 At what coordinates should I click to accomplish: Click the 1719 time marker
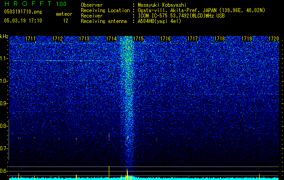click(x=247, y=38)
